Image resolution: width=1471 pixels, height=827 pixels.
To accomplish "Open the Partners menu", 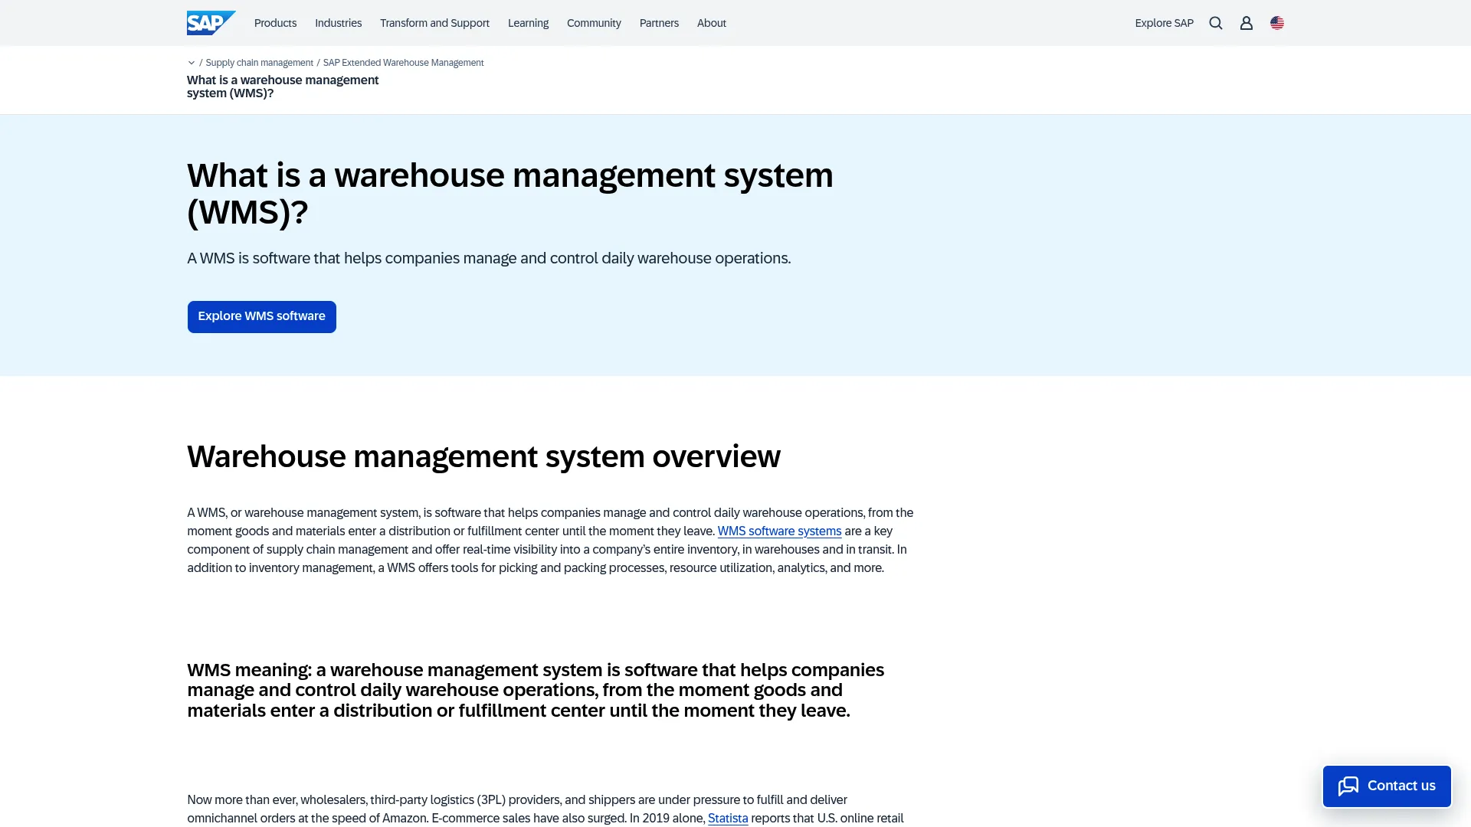I will click(x=658, y=23).
